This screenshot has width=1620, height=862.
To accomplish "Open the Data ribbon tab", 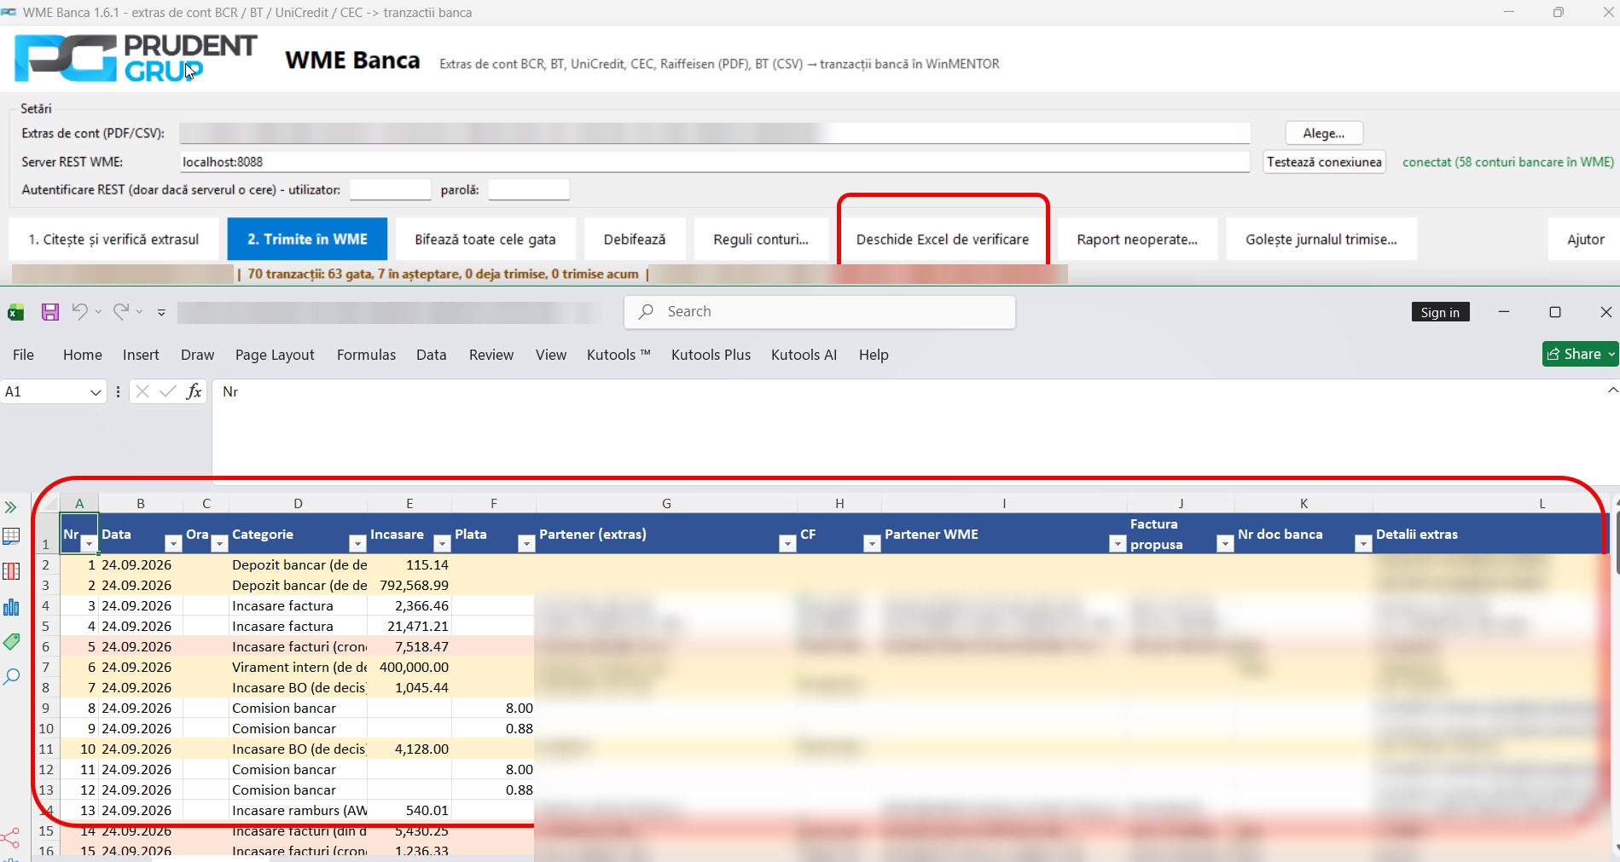I will (431, 355).
